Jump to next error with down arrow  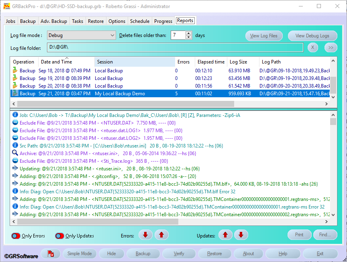pos(145,235)
